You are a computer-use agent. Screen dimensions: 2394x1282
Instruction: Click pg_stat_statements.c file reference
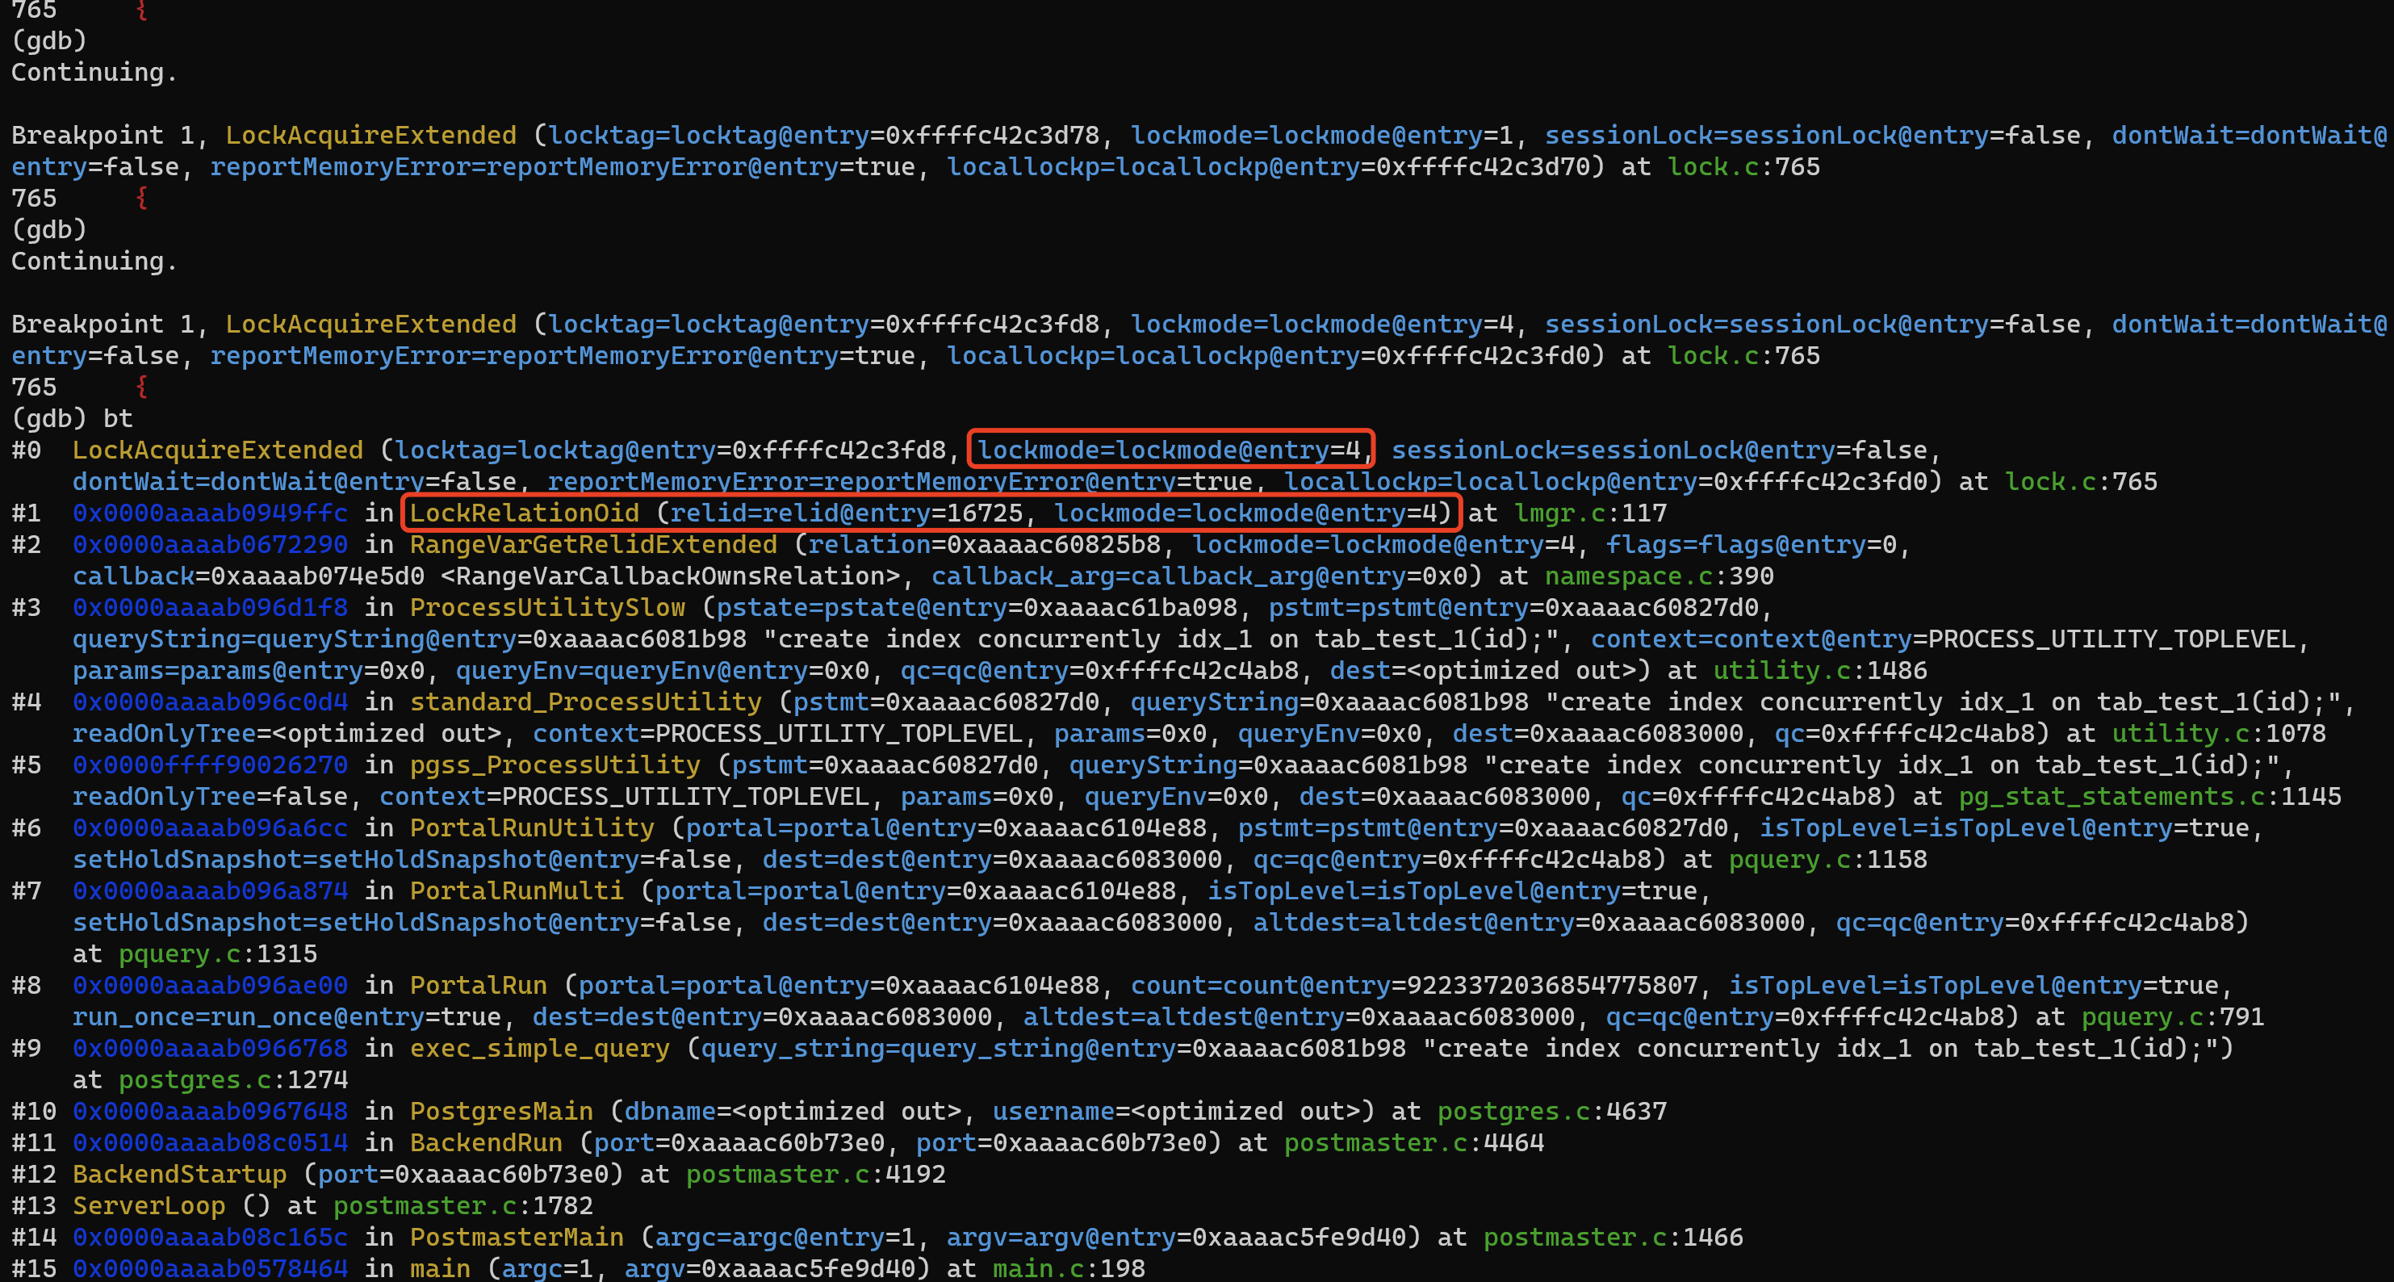(2111, 797)
